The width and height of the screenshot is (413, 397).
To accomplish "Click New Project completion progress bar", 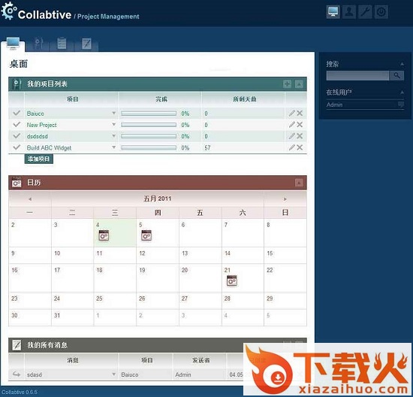I will (149, 125).
